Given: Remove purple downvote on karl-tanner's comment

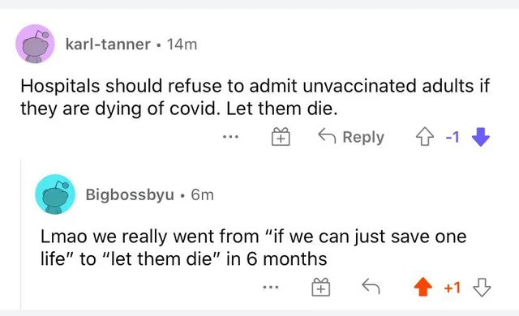Looking at the screenshot, I should click(x=481, y=137).
